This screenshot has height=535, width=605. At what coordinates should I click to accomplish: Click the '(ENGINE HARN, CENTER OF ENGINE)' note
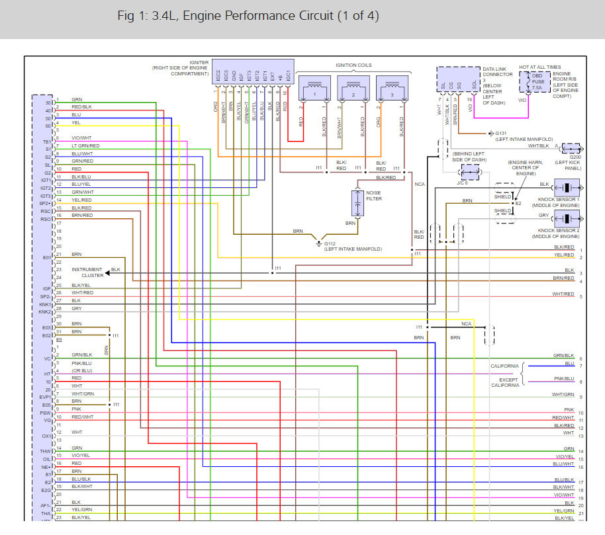coord(526,168)
